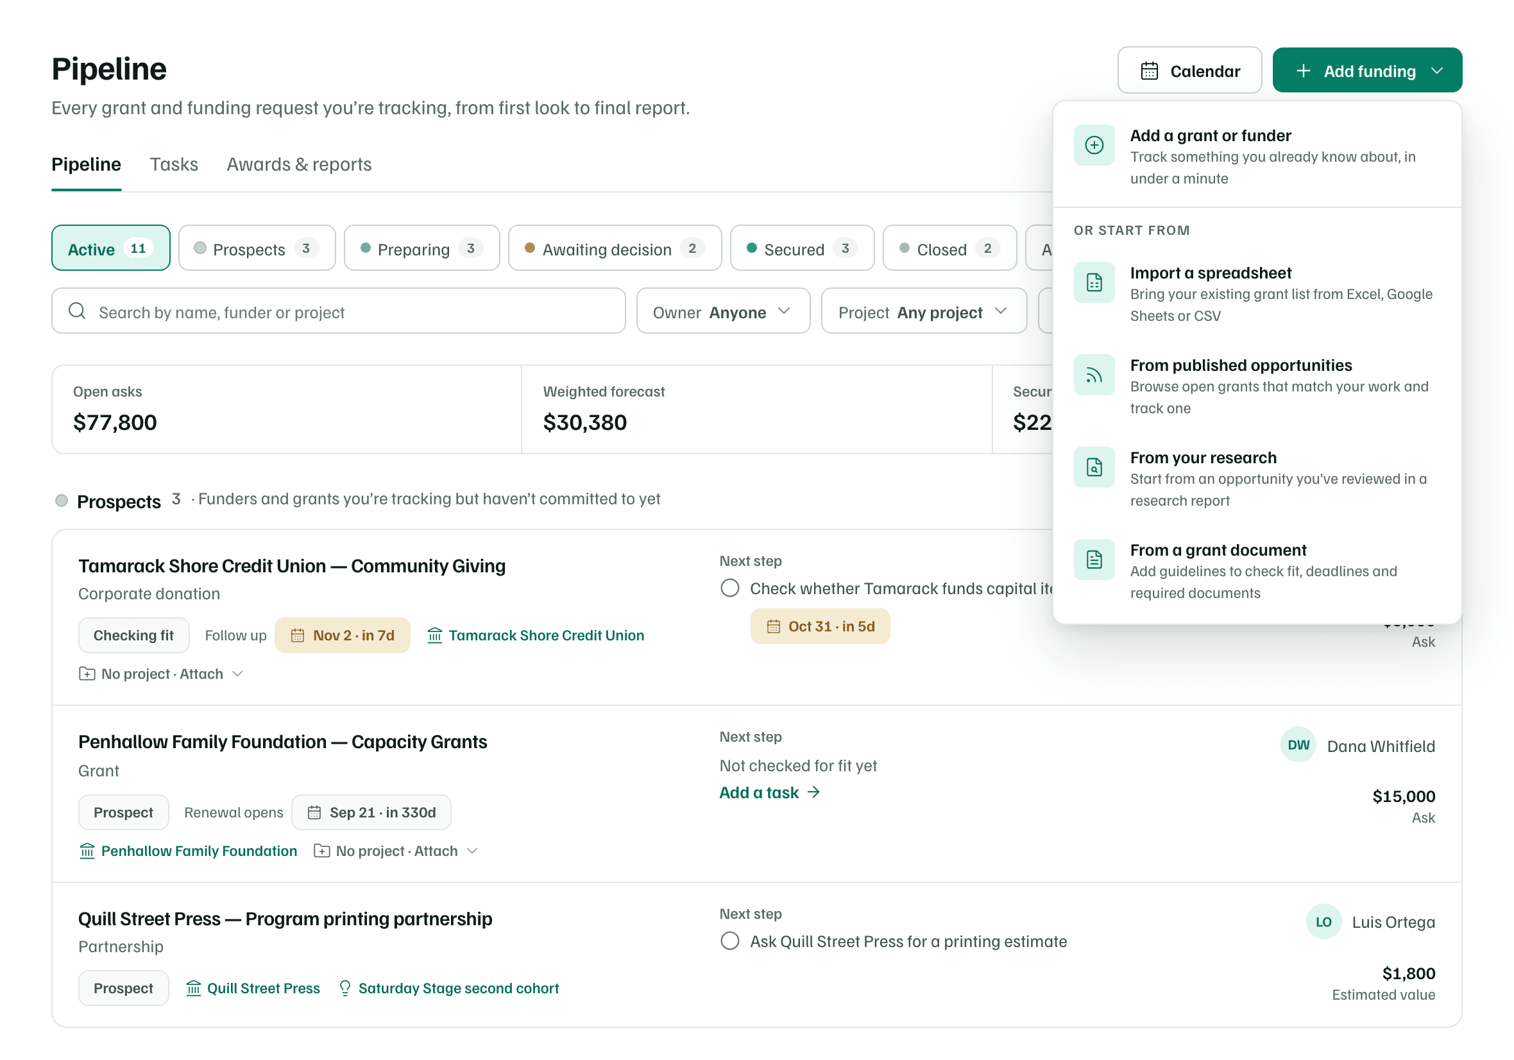Click the bank icon beside Quill Street Press link

click(x=193, y=988)
